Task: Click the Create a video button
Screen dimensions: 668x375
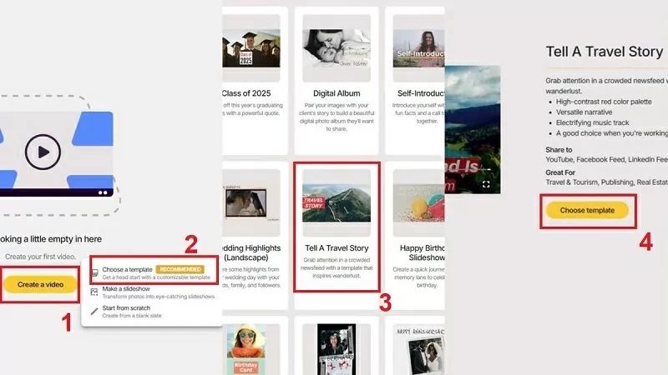Action: 40,284
